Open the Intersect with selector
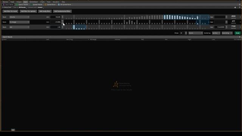The image size is (242, 136). [x=40, y=7]
